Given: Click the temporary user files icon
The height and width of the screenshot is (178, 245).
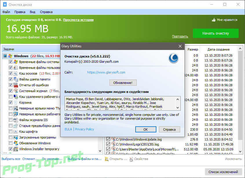Looking at the screenshot, I should [x=16, y=68].
